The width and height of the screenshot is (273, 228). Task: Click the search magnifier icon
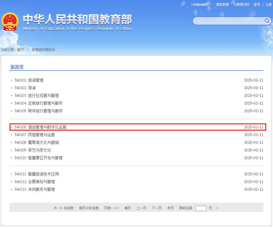pyautogui.click(x=267, y=21)
